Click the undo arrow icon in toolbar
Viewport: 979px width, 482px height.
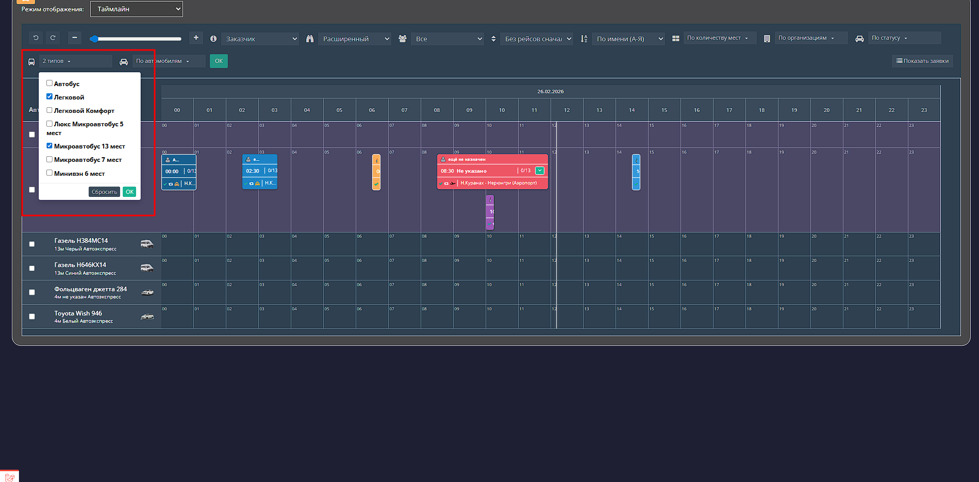[36, 38]
